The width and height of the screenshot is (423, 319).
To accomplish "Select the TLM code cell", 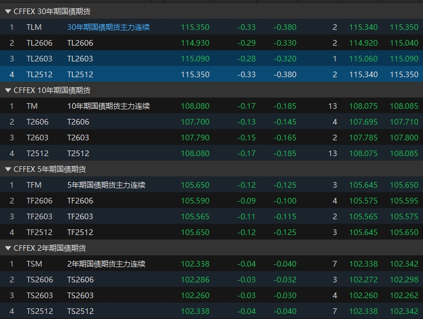I will 34,27.
